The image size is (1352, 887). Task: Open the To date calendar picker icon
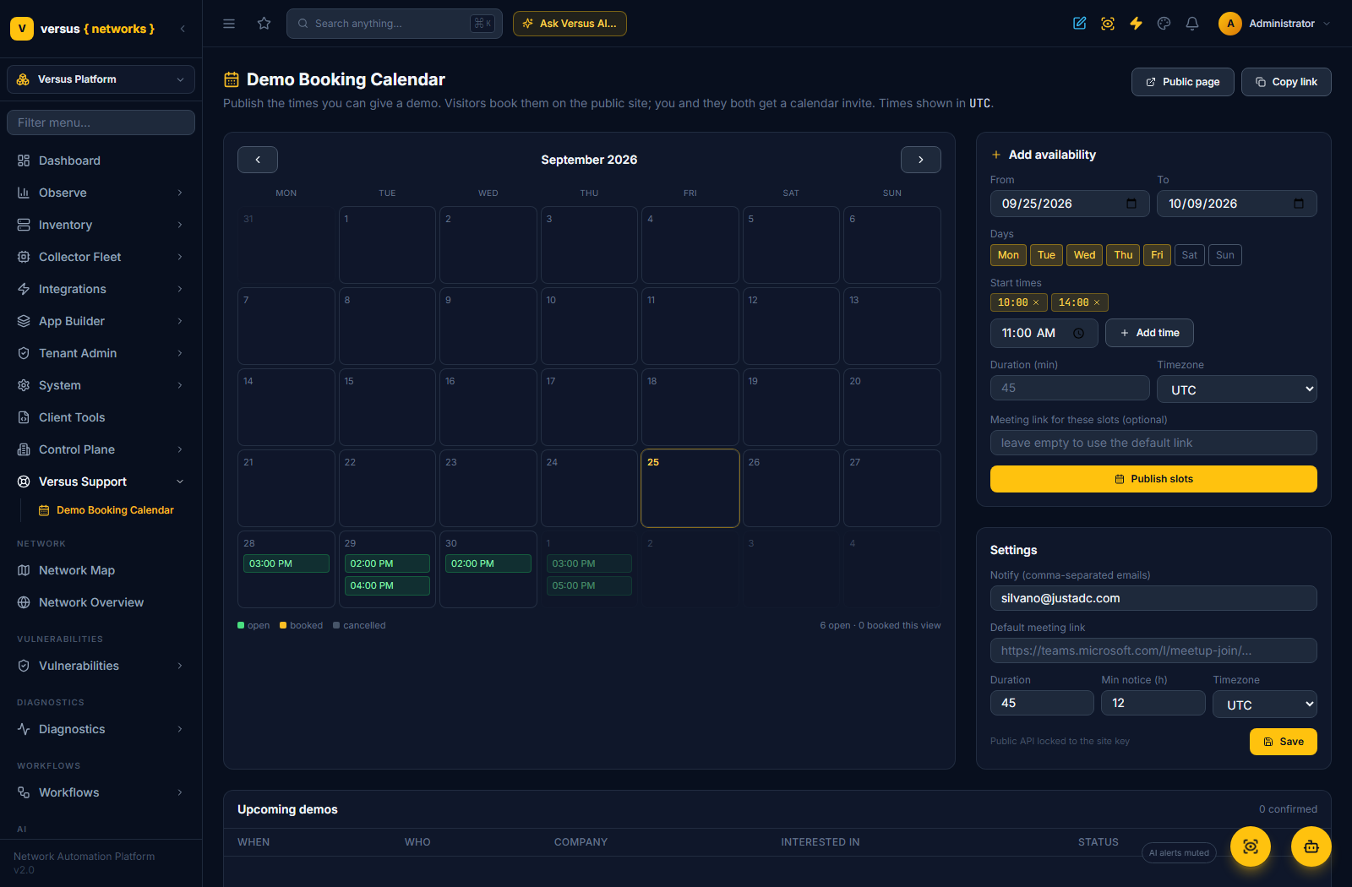click(x=1299, y=204)
